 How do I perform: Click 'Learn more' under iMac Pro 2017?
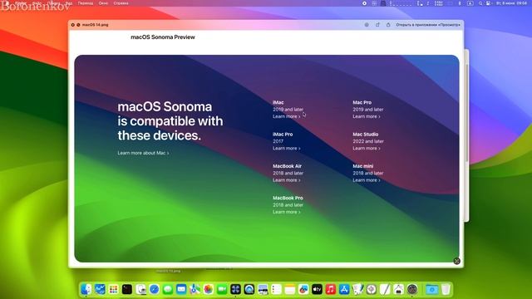(286, 148)
